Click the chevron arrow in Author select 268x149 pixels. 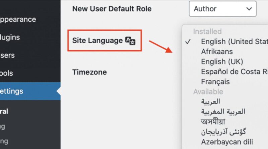tap(249, 9)
